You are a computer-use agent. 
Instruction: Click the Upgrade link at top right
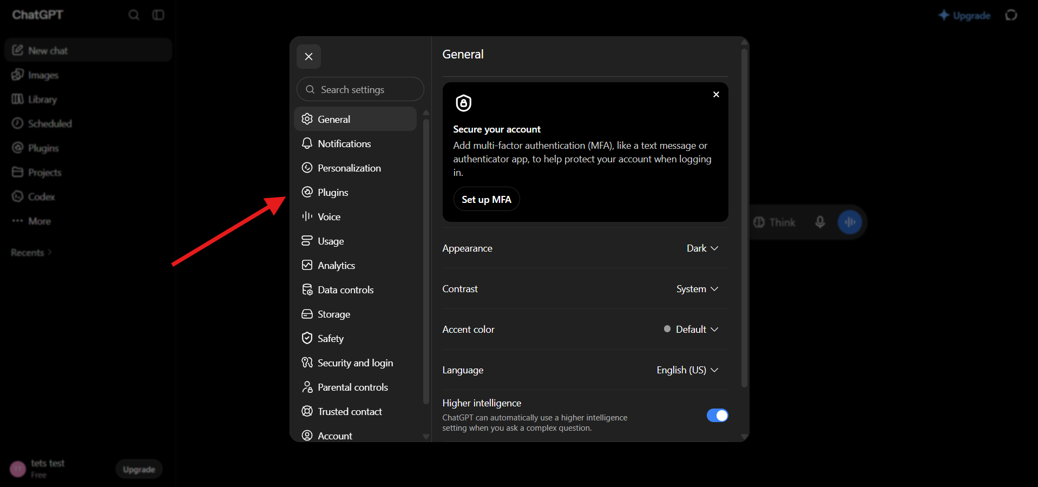click(964, 15)
